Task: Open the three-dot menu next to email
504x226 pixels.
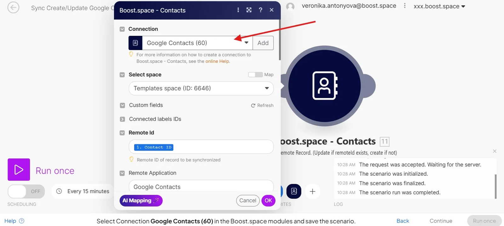Action: click(405, 6)
